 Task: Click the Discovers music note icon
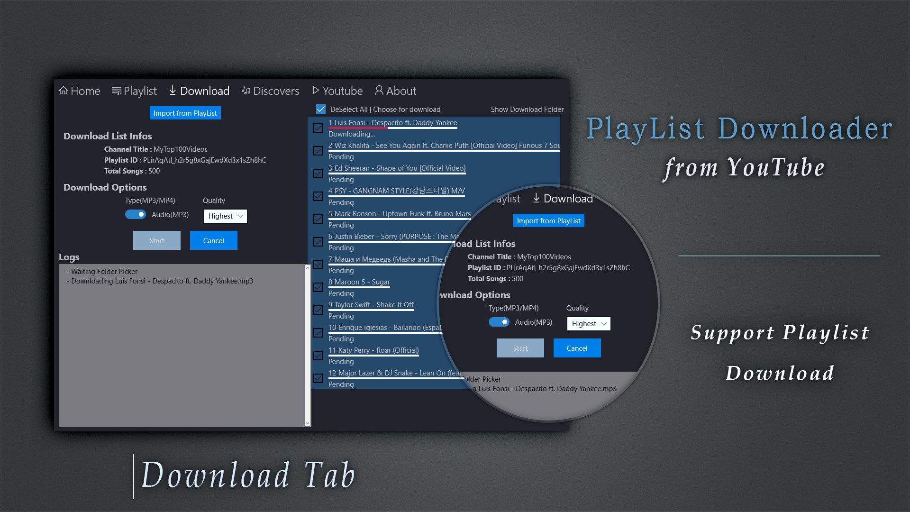(246, 90)
